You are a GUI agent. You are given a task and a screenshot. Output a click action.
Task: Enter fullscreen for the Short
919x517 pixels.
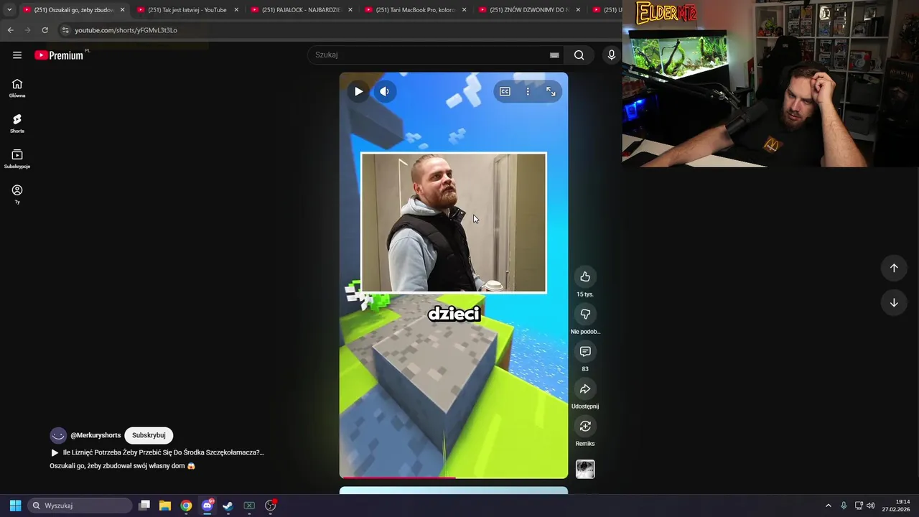(551, 91)
